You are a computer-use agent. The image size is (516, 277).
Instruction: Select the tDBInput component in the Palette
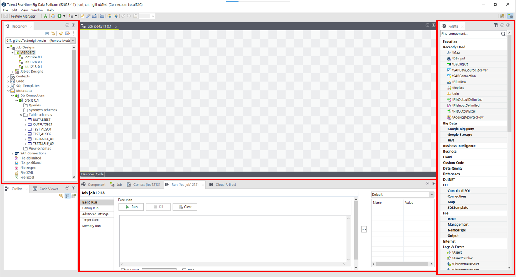[458, 58]
